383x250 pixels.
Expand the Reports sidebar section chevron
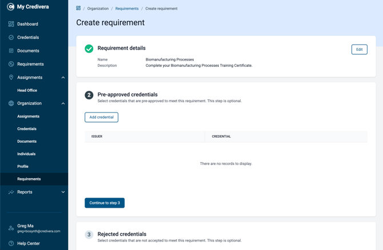[63, 192]
